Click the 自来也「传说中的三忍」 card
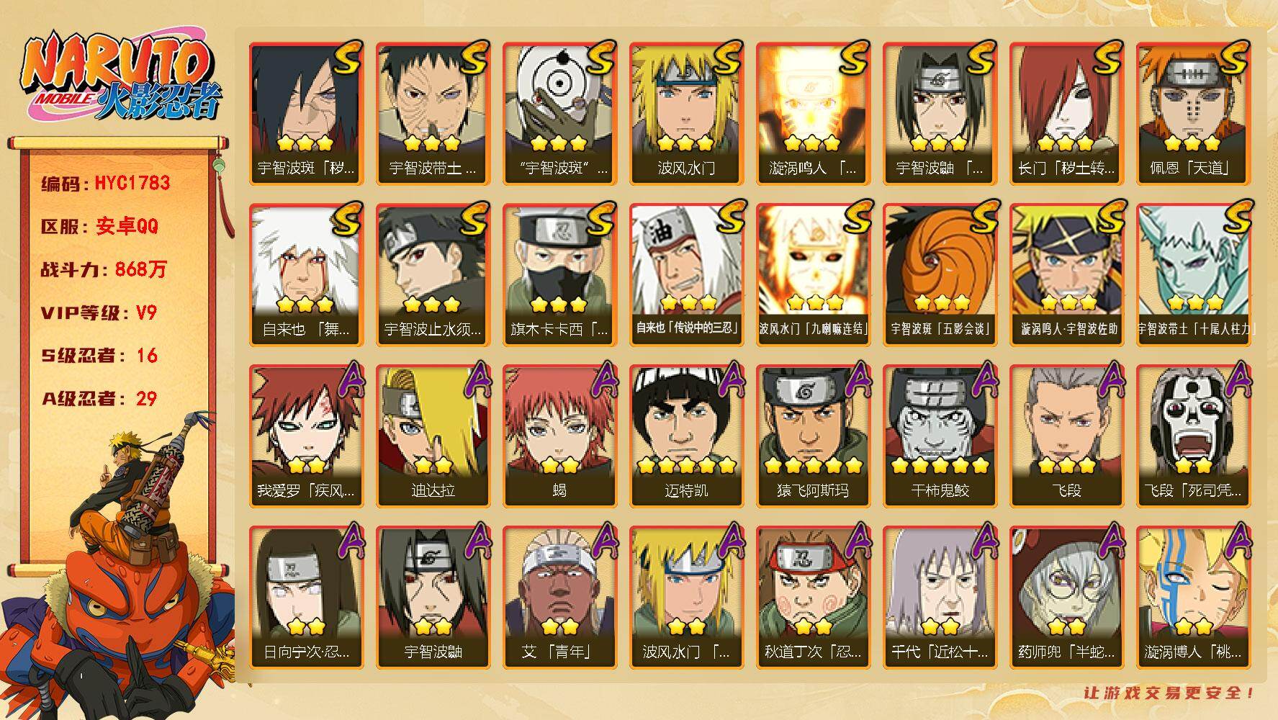This screenshot has width=1278, height=720. click(x=686, y=275)
